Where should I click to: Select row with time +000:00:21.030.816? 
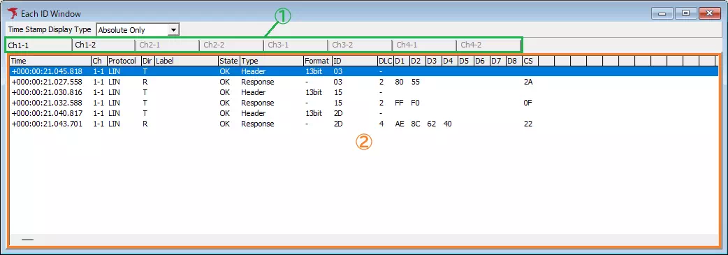[x=363, y=92]
